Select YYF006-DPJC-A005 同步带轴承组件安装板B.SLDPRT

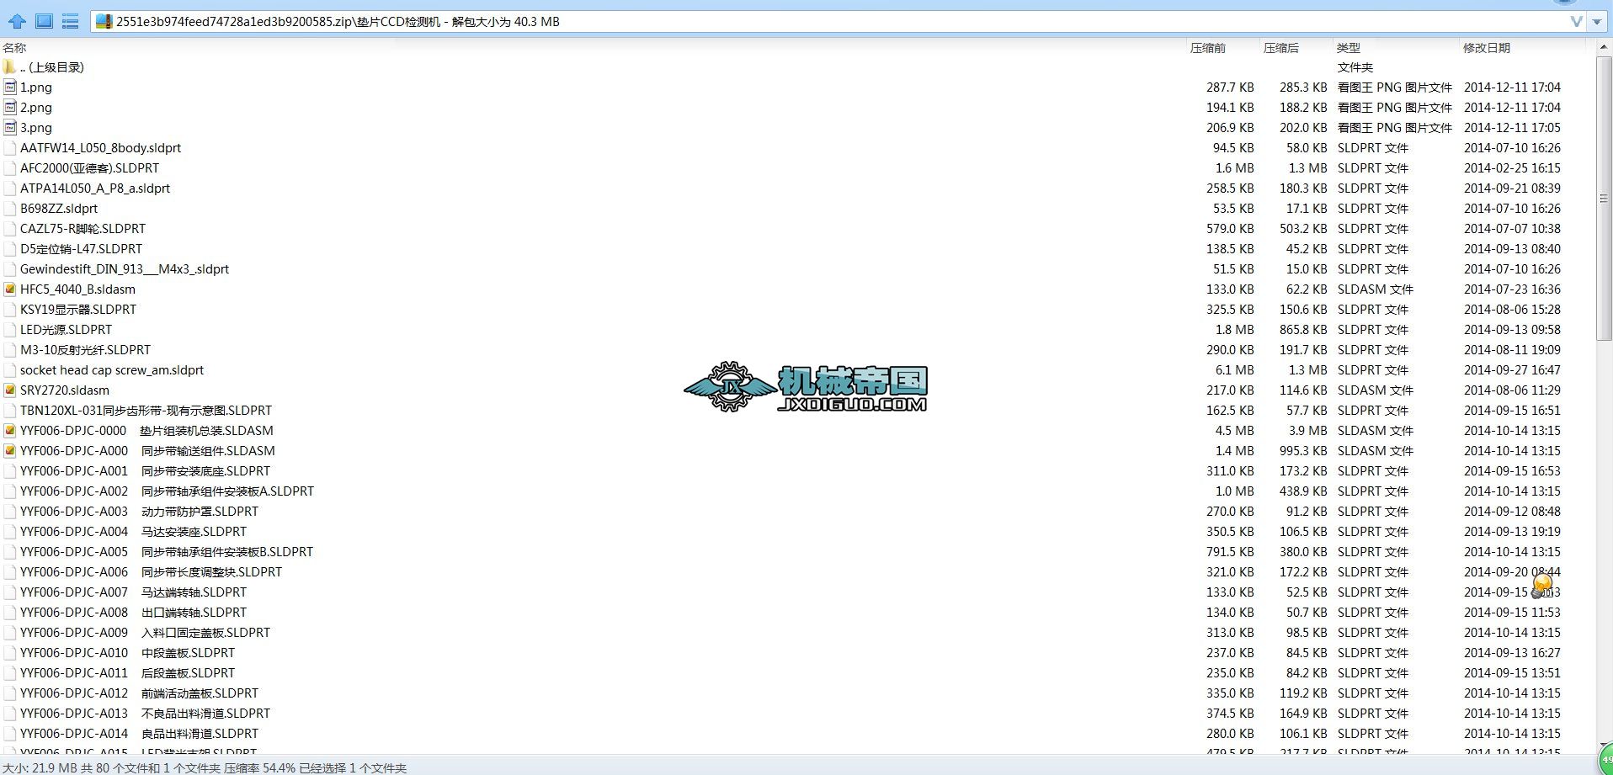click(x=167, y=552)
